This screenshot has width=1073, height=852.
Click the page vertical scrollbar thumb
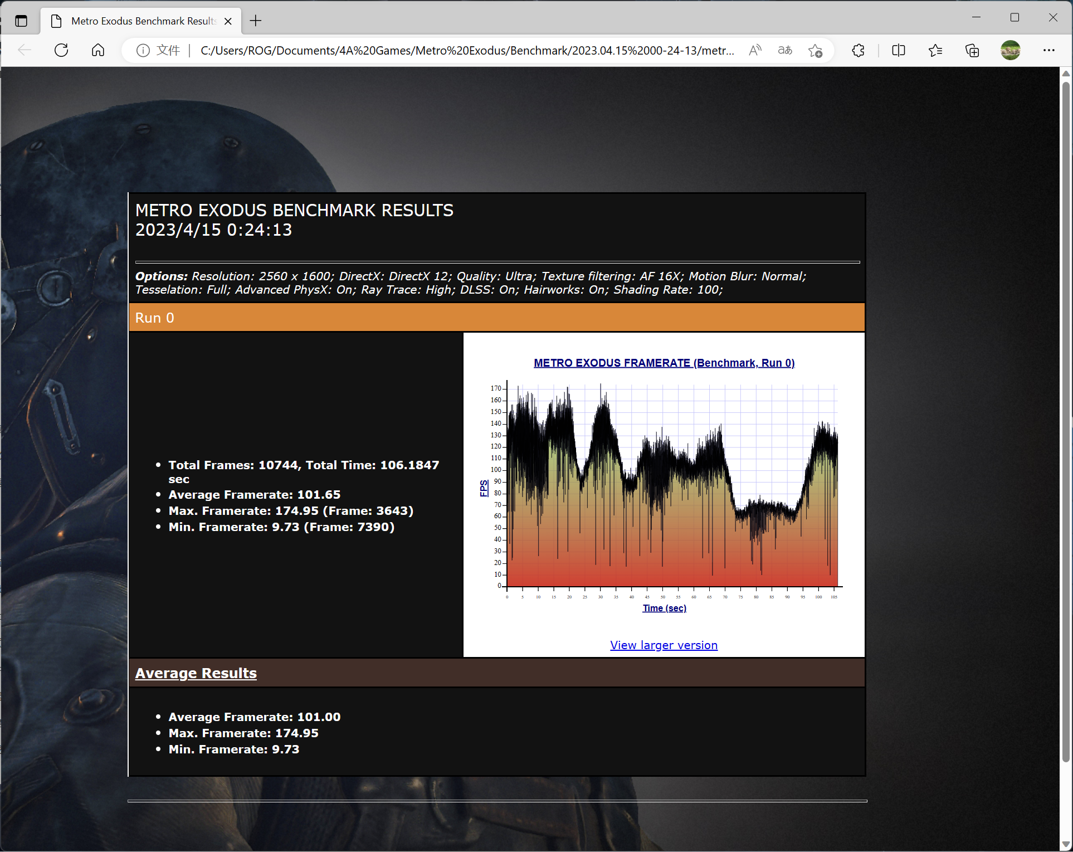point(1066,421)
